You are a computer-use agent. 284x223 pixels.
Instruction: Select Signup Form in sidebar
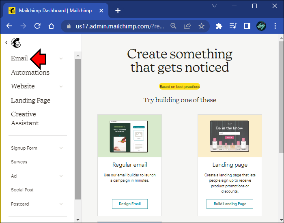(24, 148)
